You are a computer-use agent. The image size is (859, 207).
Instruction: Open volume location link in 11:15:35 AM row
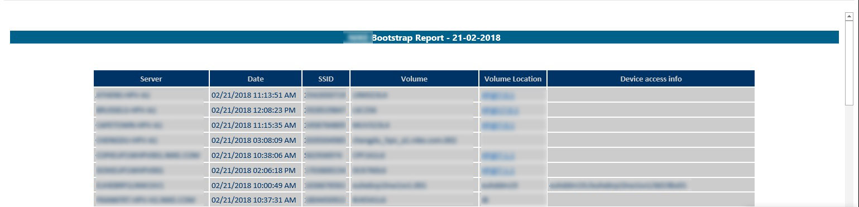(498, 126)
